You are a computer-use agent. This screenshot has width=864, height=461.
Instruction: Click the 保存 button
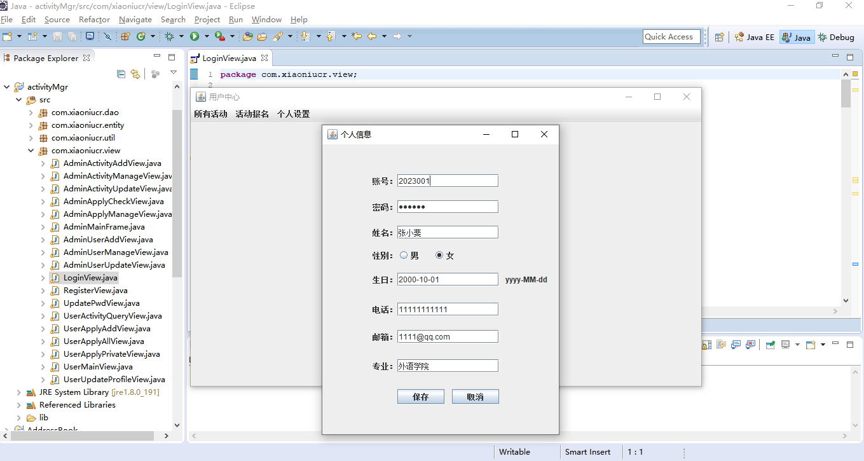coord(421,397)
